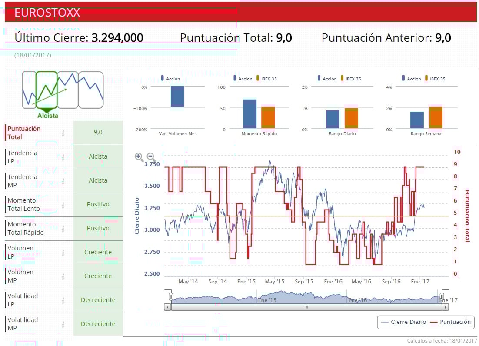The image size is (479, 346).
Task: Click the Último Cierre value 3.294,000
Action: (x=117, y=38)
